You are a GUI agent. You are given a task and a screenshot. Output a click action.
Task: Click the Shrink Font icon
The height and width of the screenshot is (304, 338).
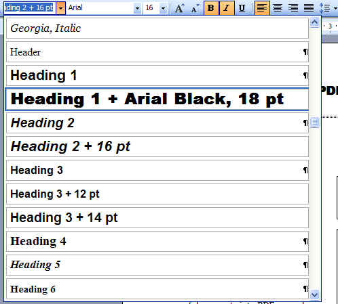click(195, 8)
